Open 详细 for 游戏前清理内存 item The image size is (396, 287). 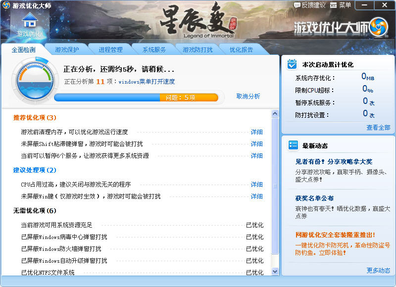pyautogui.click(x=256, y=132)
